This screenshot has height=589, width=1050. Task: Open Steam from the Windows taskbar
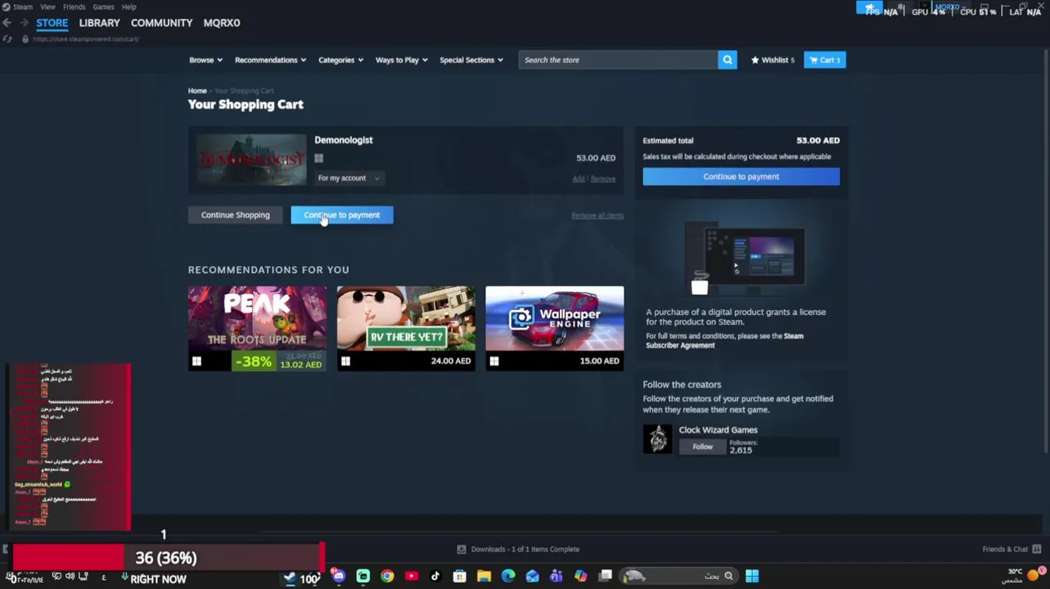pyautogui.click(x=290, y=577)
